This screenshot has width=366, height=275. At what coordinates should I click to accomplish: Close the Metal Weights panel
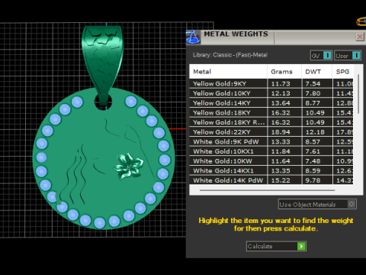[x=360, y=37]
